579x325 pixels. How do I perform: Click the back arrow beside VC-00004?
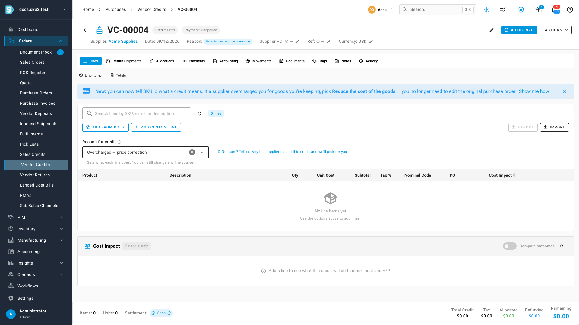point(86,30)
